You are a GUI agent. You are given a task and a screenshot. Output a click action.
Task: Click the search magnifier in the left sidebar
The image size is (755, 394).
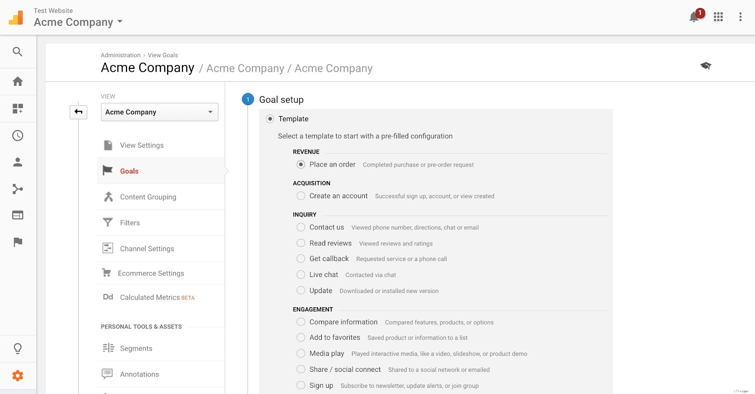pyautogui.click(x=17, y=52)
